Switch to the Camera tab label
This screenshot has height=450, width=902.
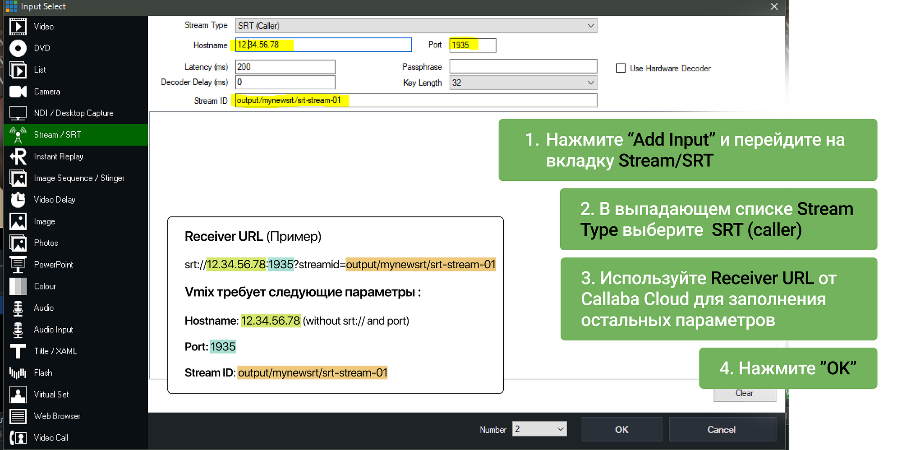tap(47, 92)
